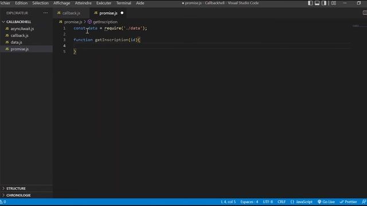Open the Edition menu
Image resolution: width=367 pixels, height=206 pixels.
point(21,3)
